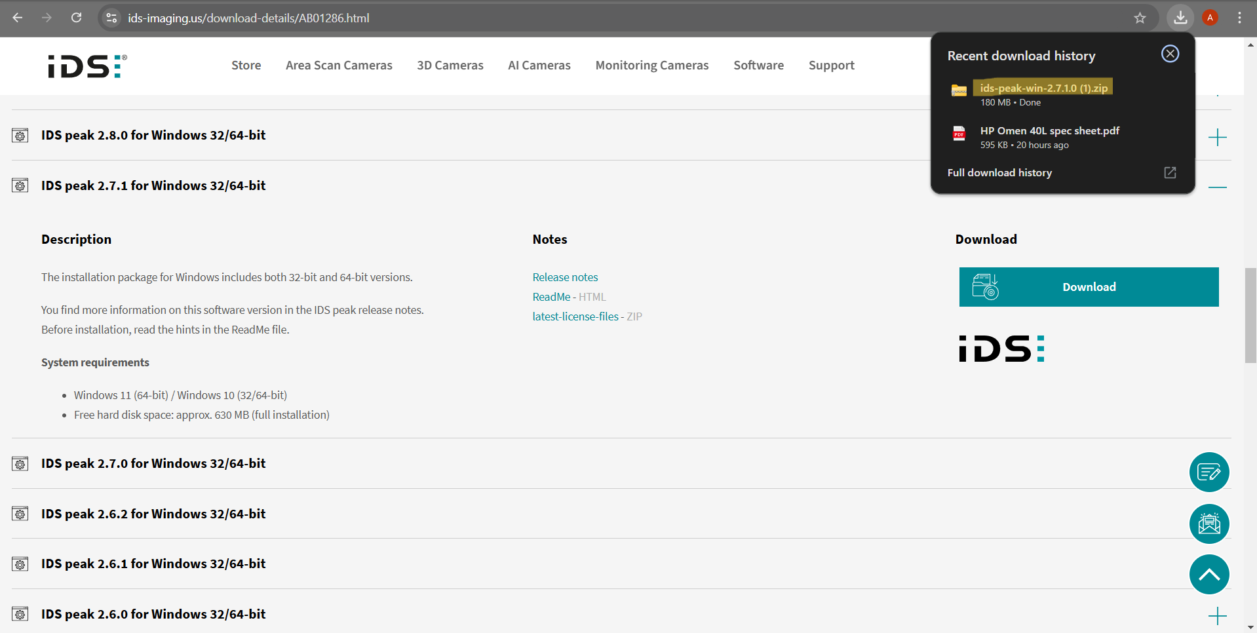
Task: Go back using the browser back arrow
Action: (18, 18)
